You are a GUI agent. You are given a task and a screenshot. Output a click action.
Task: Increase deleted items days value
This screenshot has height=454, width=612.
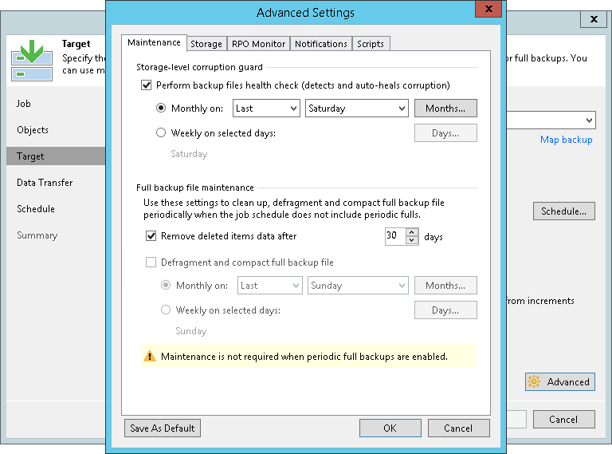412,232
